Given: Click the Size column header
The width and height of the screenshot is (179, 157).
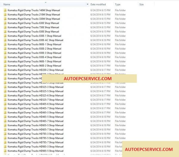Looking at the screenshot, I should tap(141, 4).
